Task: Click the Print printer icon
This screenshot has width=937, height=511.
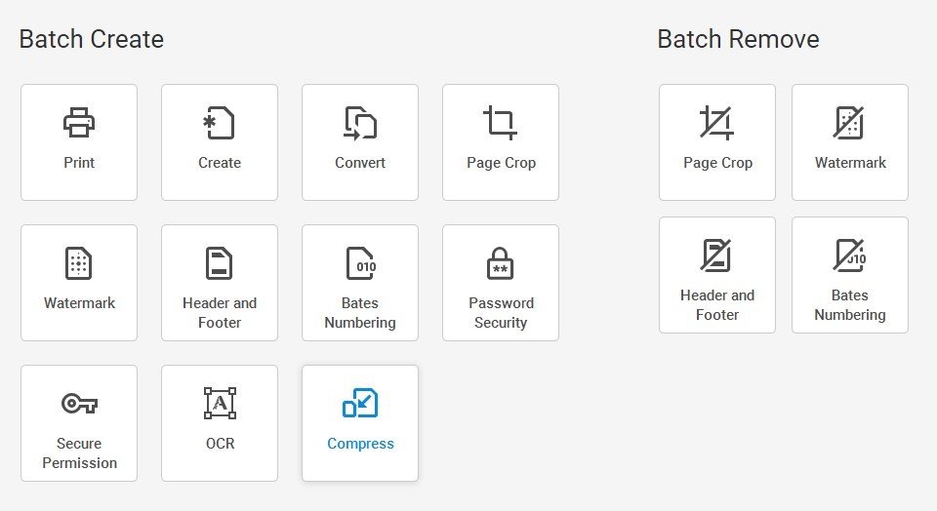Action: (79, 123)
